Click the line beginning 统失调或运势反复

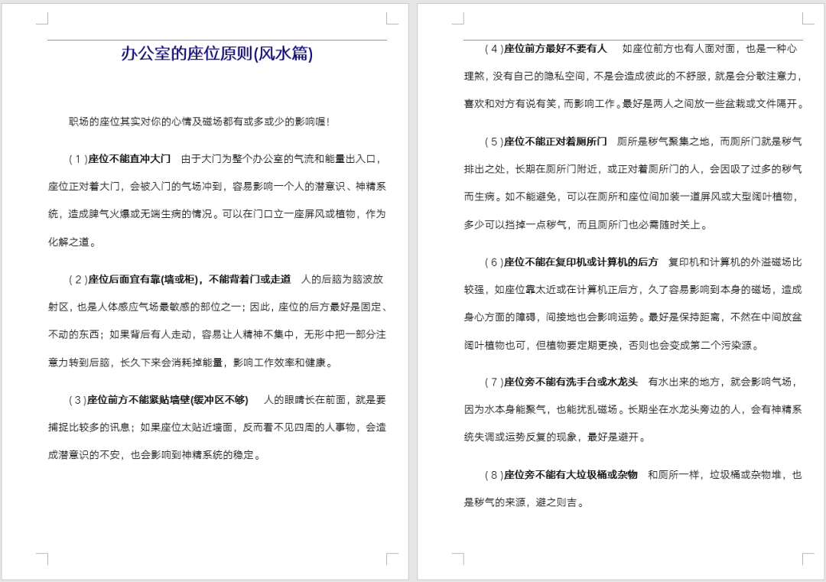554,437
